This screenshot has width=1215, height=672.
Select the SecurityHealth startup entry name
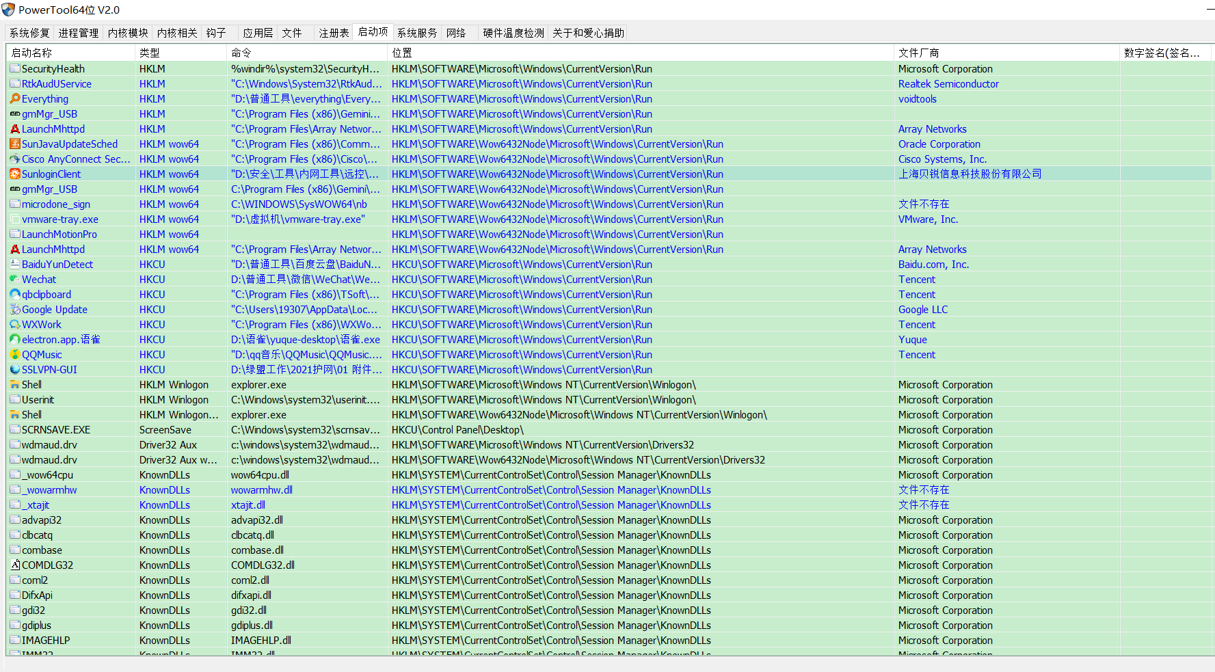[53, 68]
